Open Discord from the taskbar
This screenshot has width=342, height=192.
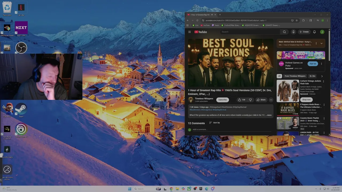point(213,189)
